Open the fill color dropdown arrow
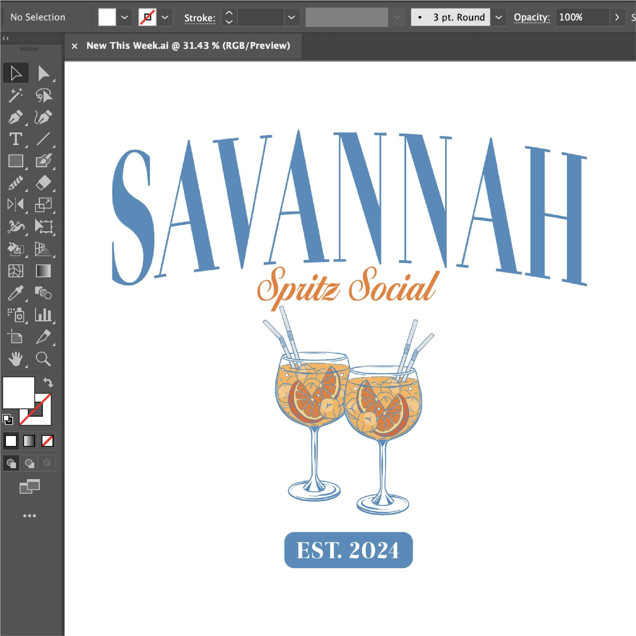This screenshot has height=636, width=636. click(125, 17)
